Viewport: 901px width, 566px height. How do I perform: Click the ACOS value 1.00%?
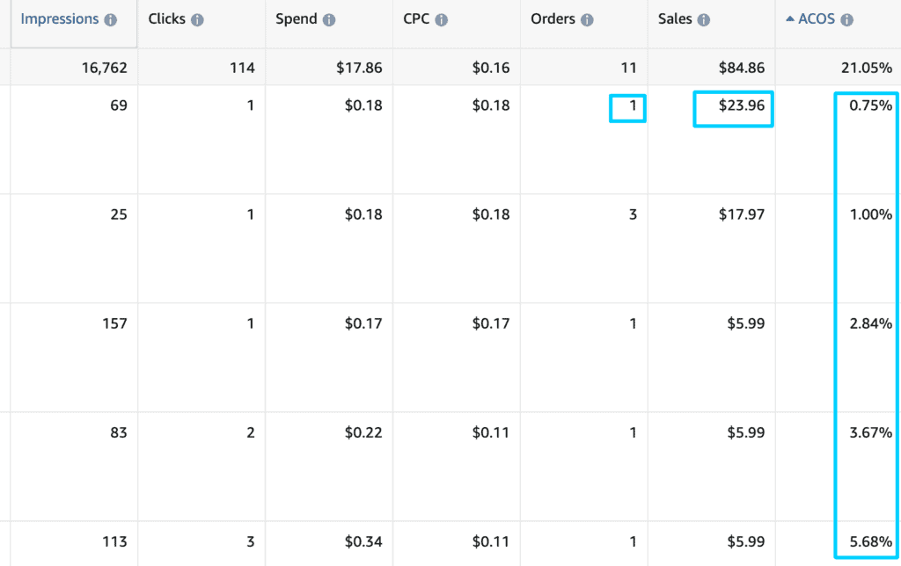click(x=871, y=214)
